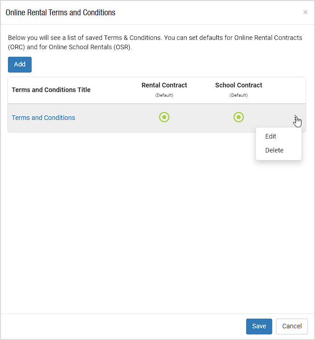Click the Online Rental Terms and Conditions title

click(x=60, y=13)
